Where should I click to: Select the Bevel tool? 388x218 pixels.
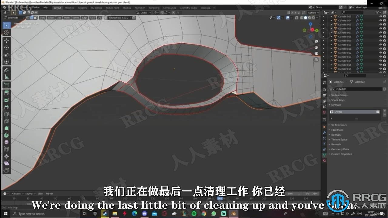tap(6, 107)
